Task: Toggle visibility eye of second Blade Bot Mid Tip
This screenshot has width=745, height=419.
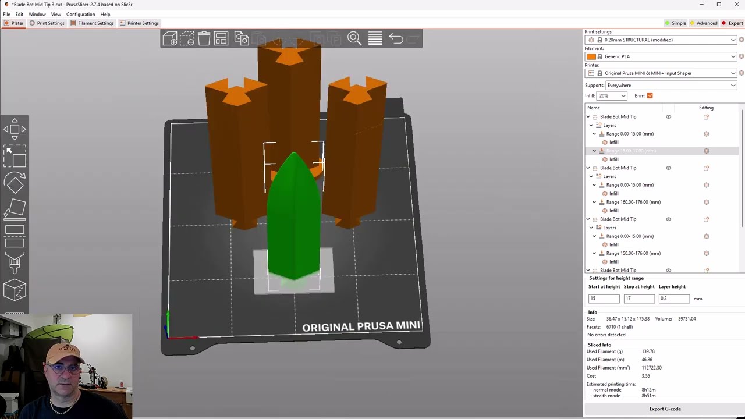Action: pos(668,168)
